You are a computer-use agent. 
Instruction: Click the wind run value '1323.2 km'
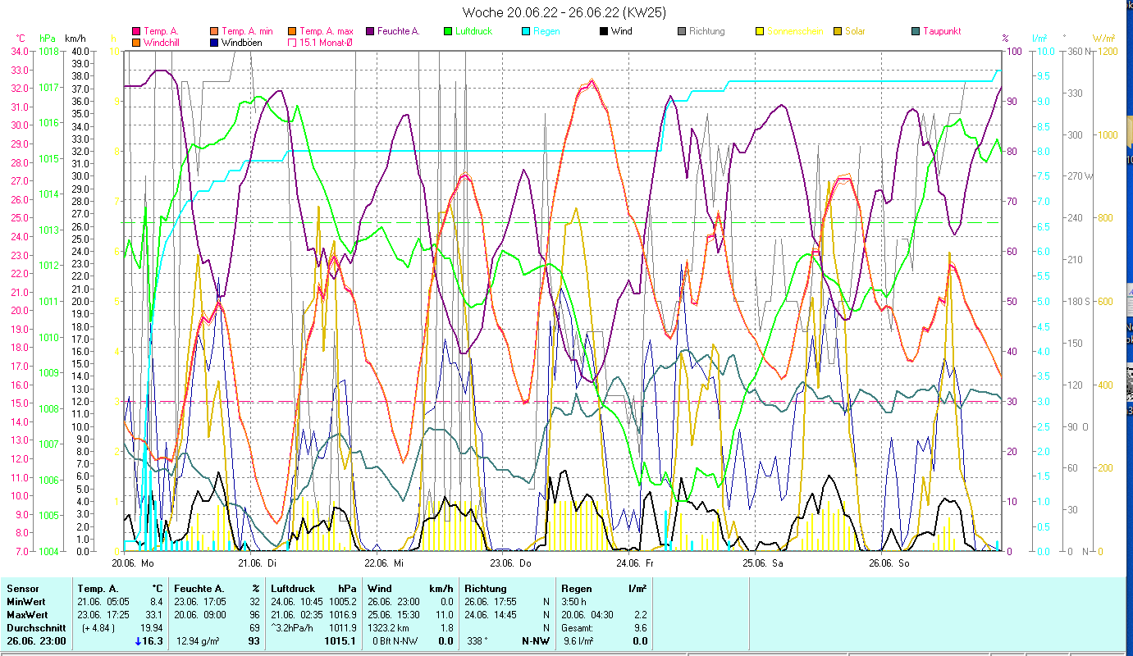point(390,628)
